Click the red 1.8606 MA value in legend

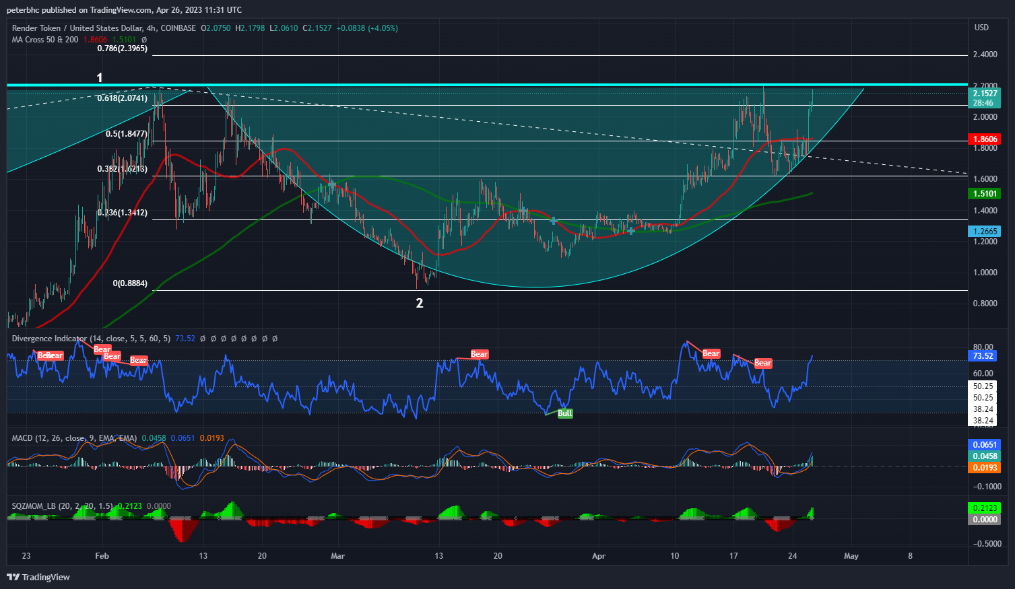tap(95, 40)
